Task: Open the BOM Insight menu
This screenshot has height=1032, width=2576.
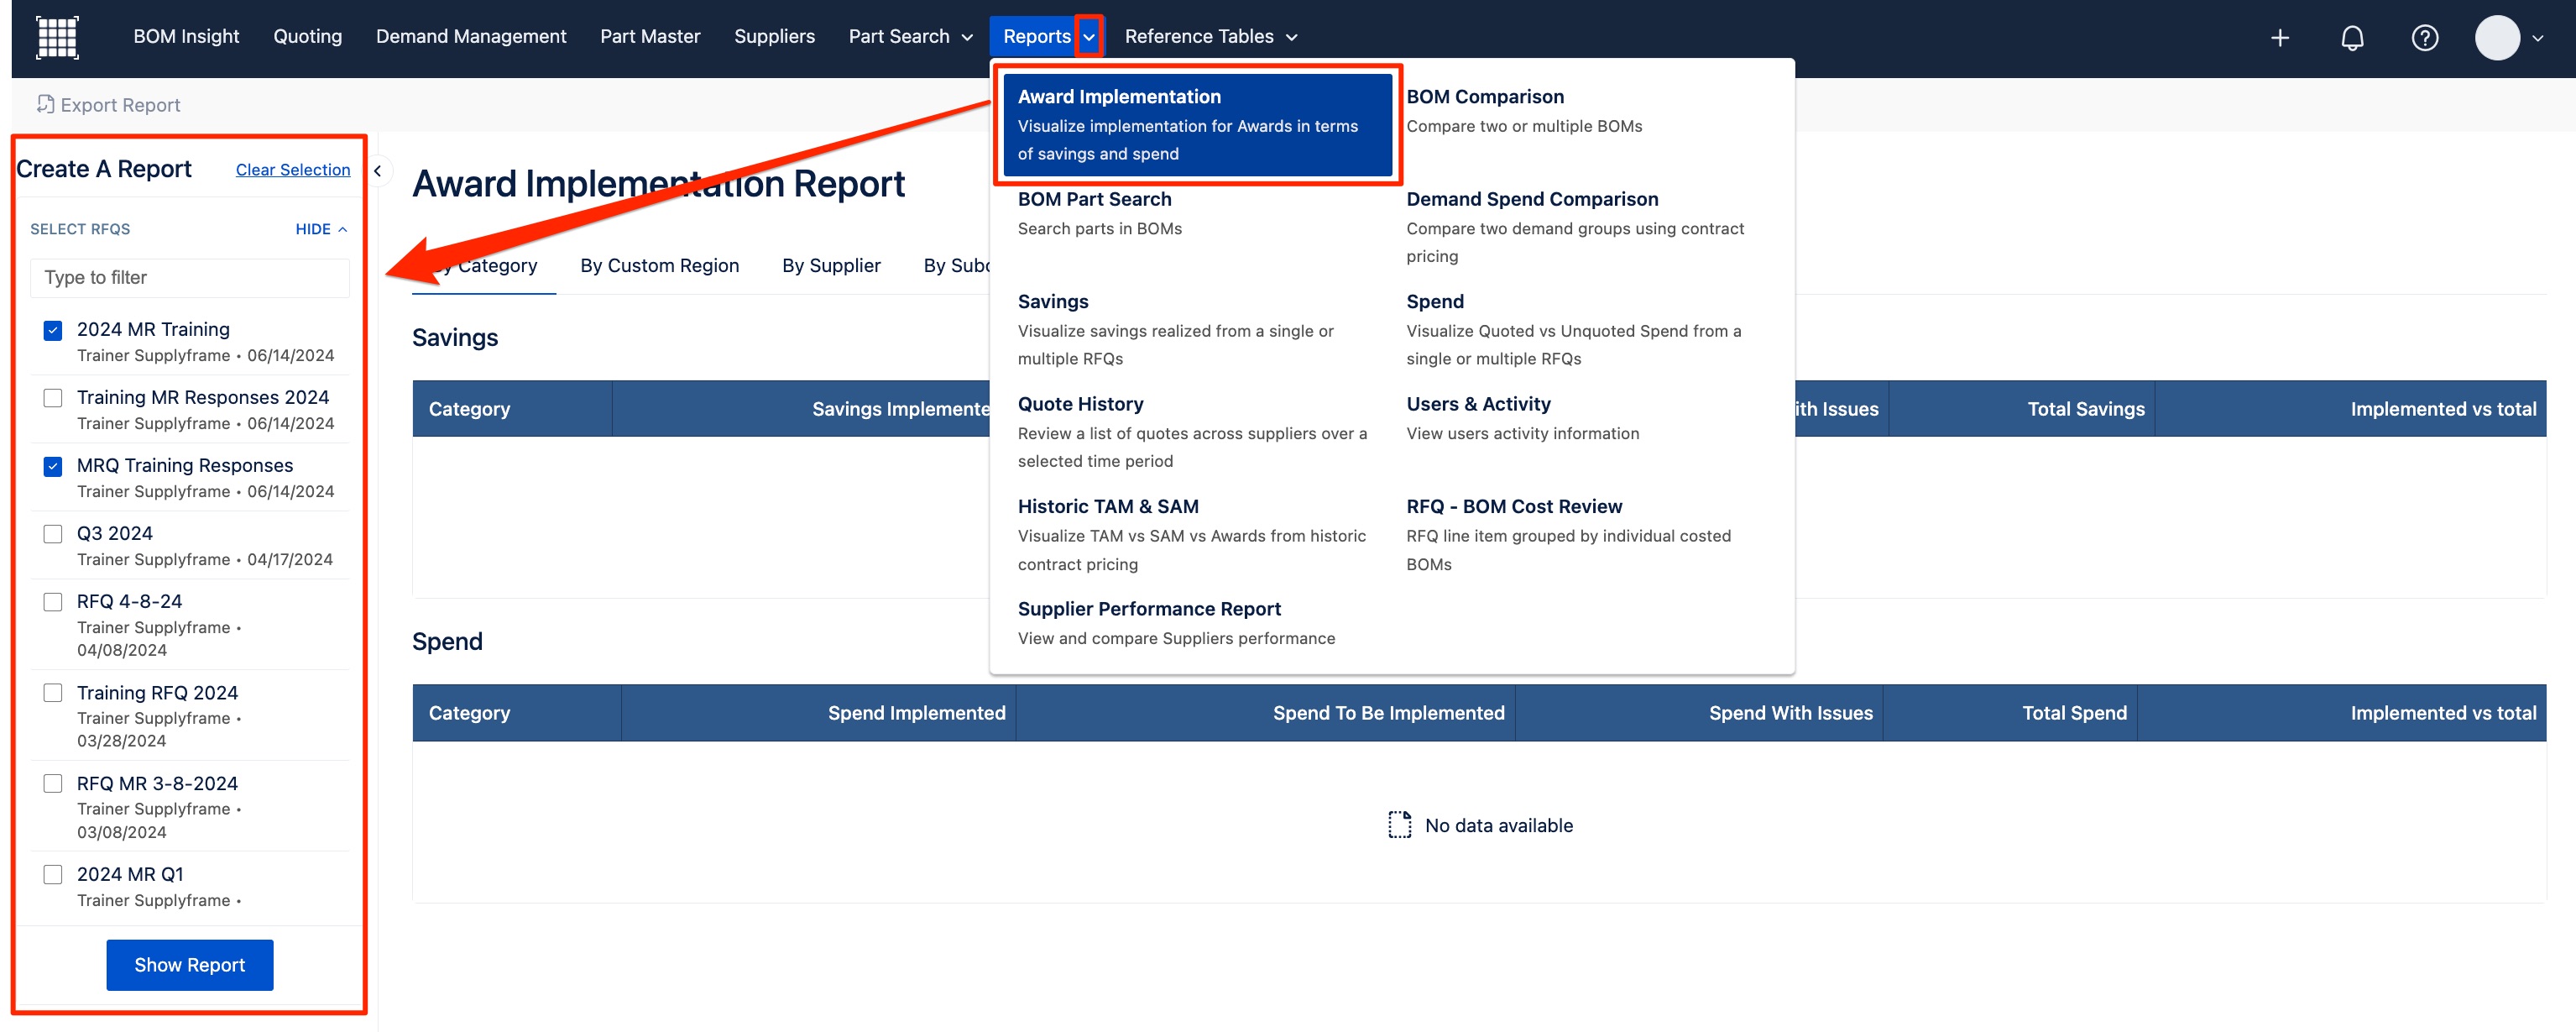Action: [x=186, y=36]
